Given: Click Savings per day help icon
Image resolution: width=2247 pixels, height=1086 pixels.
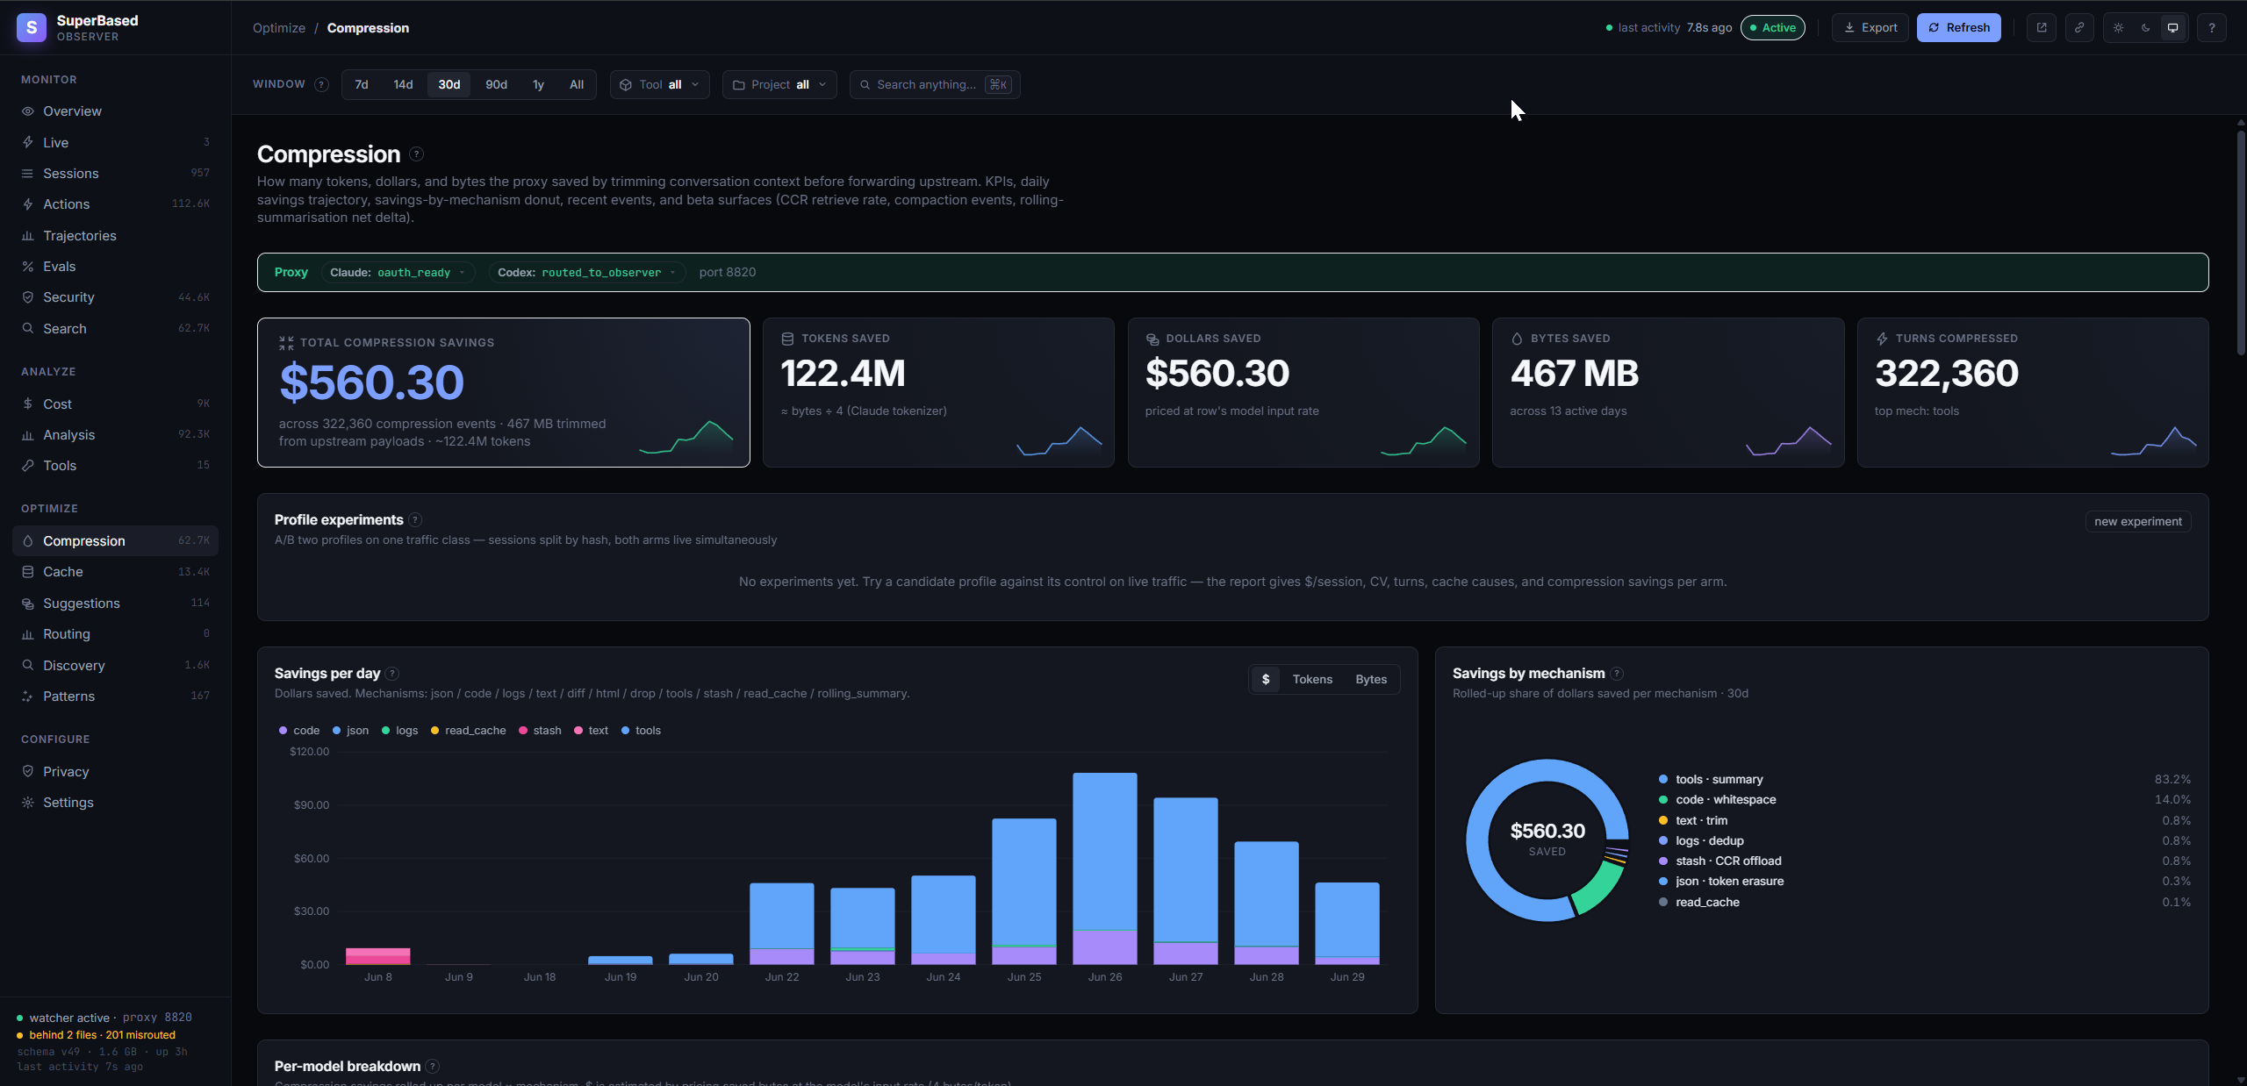Looking at the screenshot, I should click(392, 674).
